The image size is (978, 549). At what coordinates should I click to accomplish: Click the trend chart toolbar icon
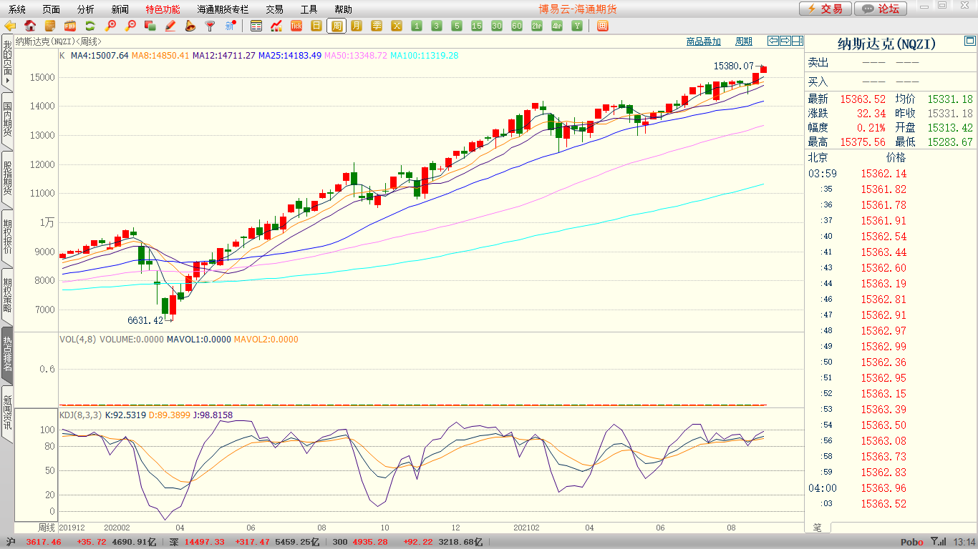click(276, 26)
